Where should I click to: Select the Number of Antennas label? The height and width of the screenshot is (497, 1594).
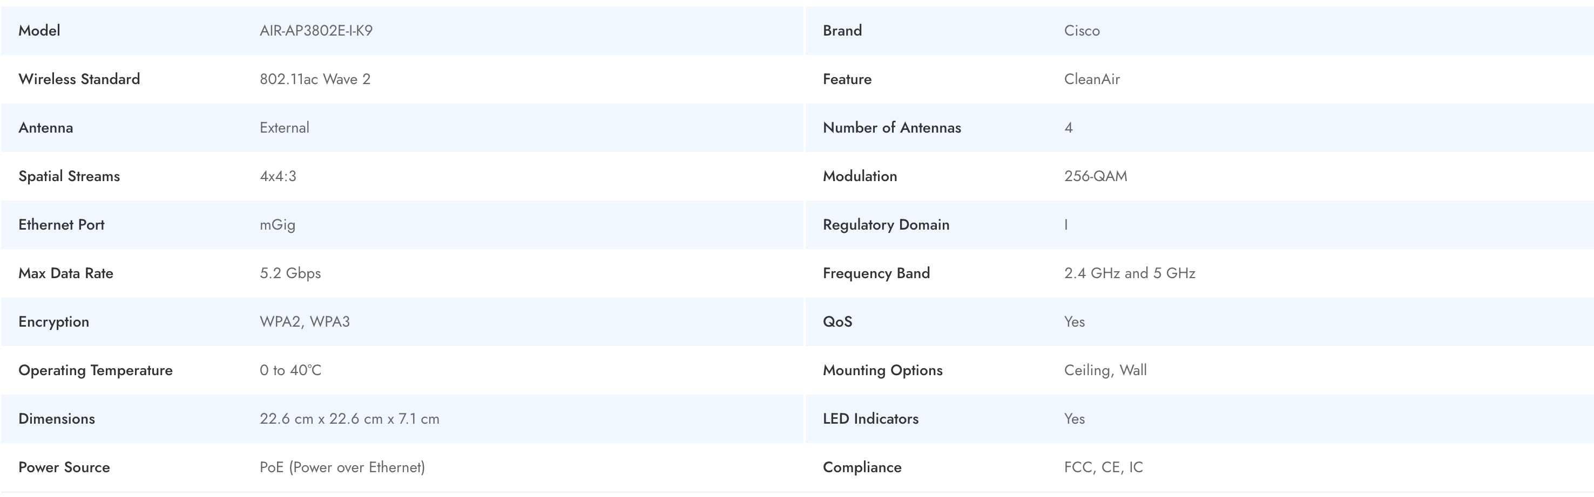[891, 128]
